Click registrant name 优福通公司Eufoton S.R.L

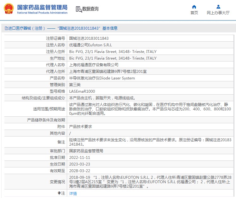tap(90, 45)
